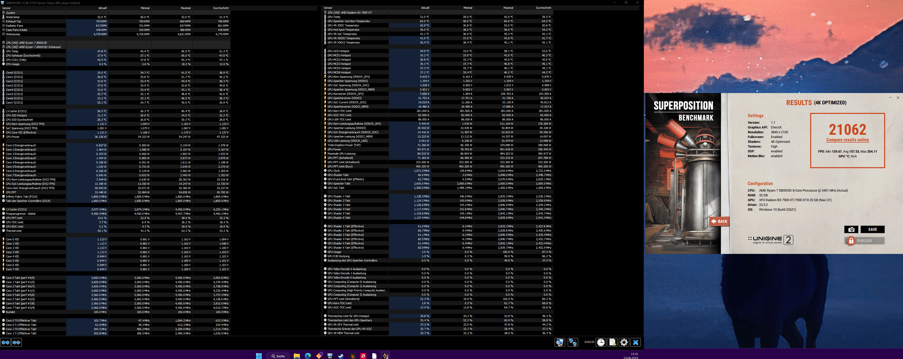
Task: Select the Core 7 VID row
Action: (x=116, y=269)
